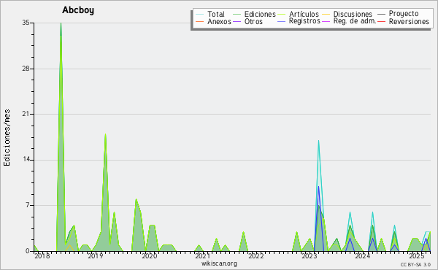Screen dimensions: 438x270
Task: Click the Anexos legend label
Action: pos(219,21)
